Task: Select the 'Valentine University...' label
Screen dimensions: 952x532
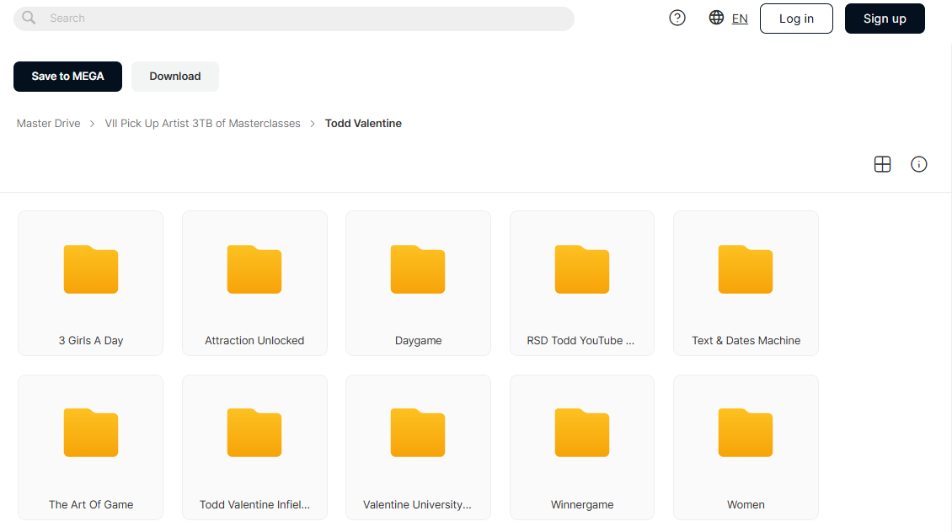Action: click(x=417, y=504)
